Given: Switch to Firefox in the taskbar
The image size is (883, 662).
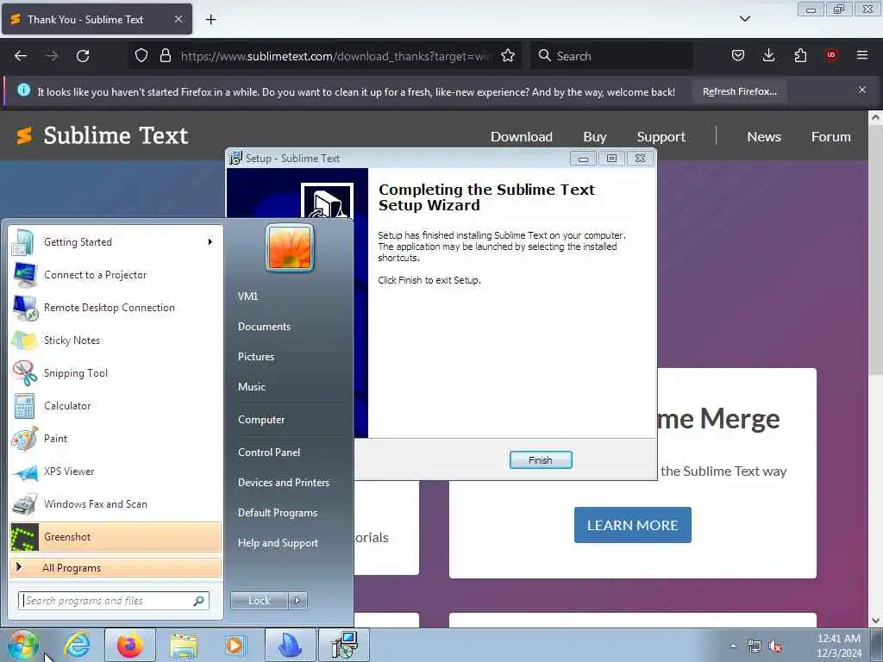Looking at the screenshot, I should [130, 645].
